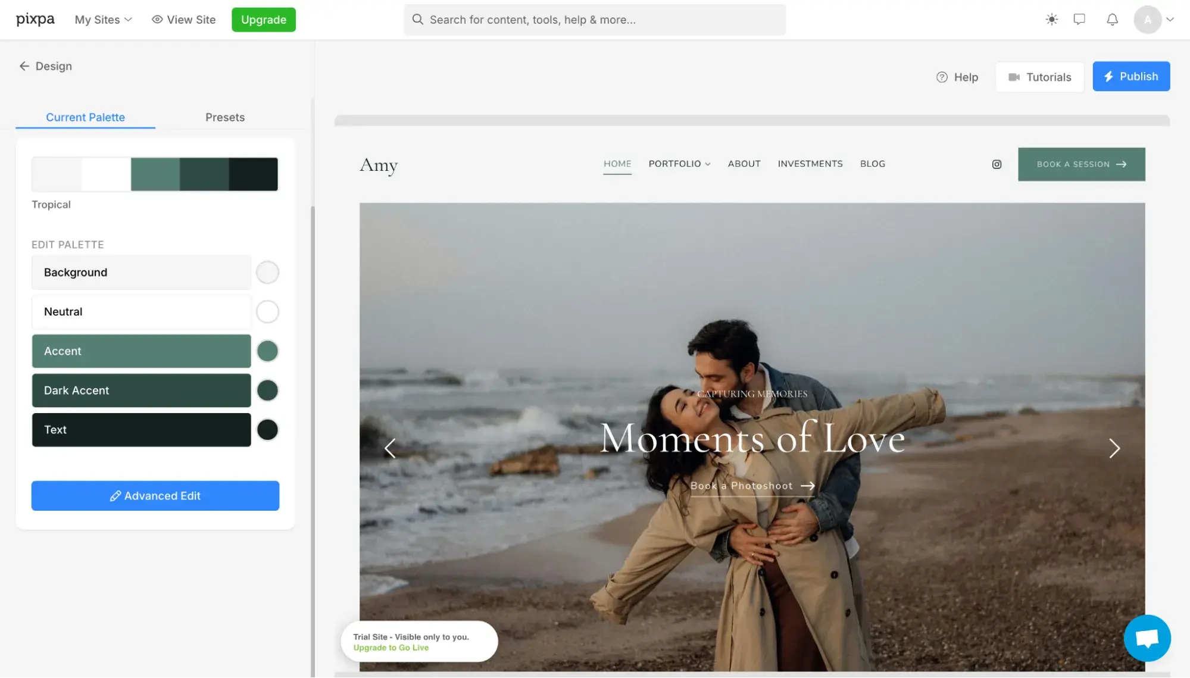The width and height of the screenshot is (1190, 678).
Task: Go back using previous slide arrow
Action: (391, 448)
